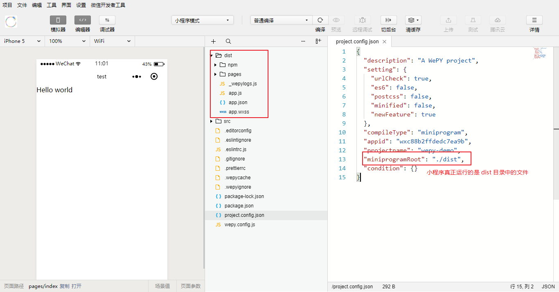559x292 pixels.
Task: Open the WiFi network dropdown
Action: tap(112, 41)
